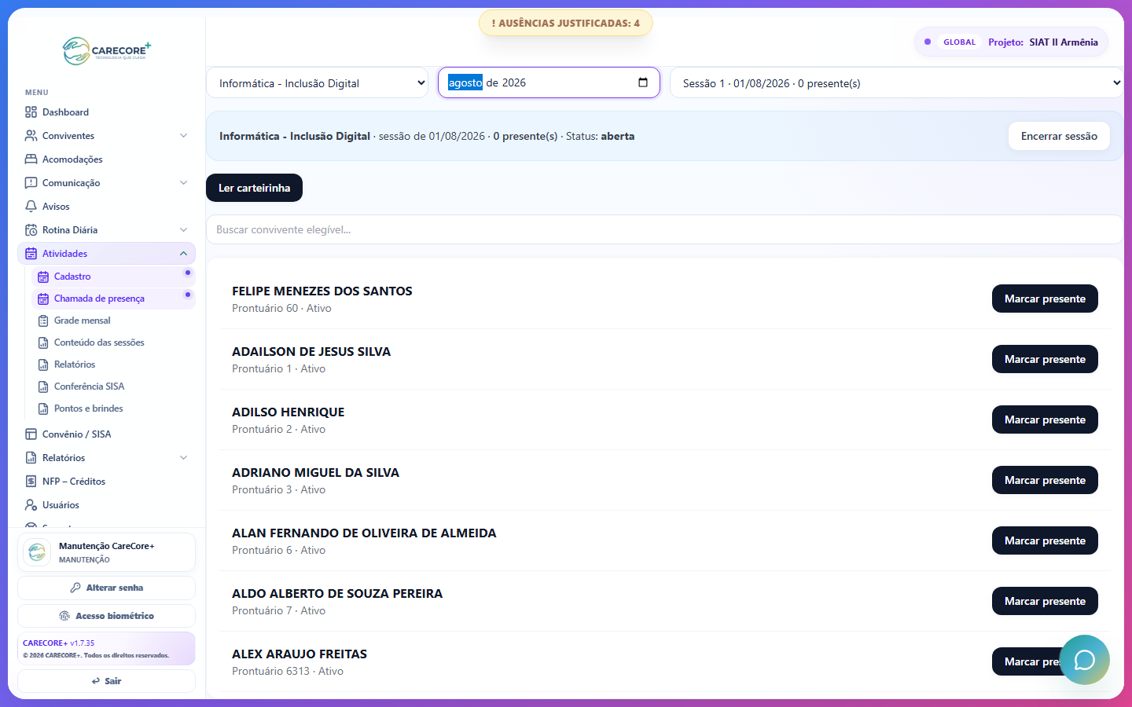Open the Sessão 1 session dropdown
This screenshot has width=1132, height=707.
(x=896, y=82)
